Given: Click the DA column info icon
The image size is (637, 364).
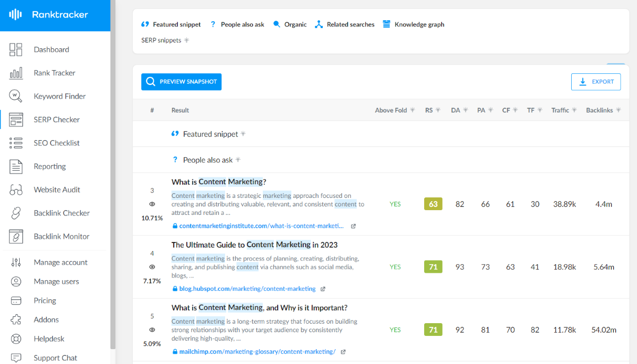Looking at the screenshot, I should pos(466,110).
